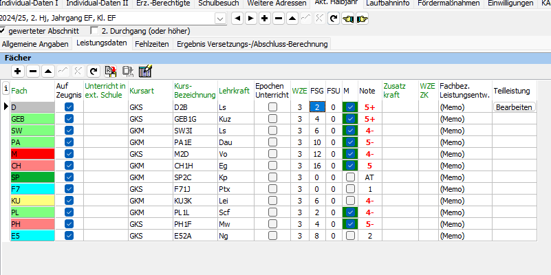Select the yellow 'KU' Fach cell

coord(33,201)
